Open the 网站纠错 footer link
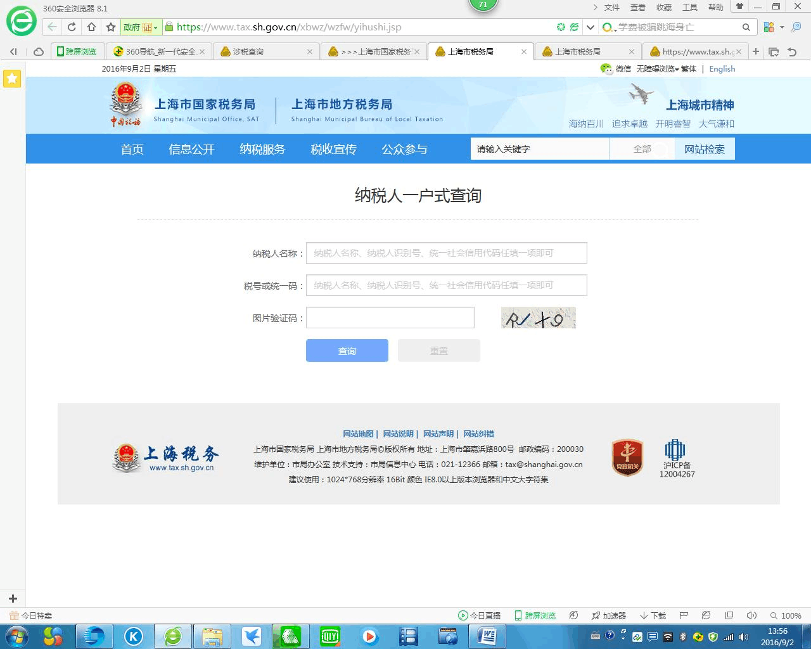The width and height of the screenshot is (811, 649). 478,434
